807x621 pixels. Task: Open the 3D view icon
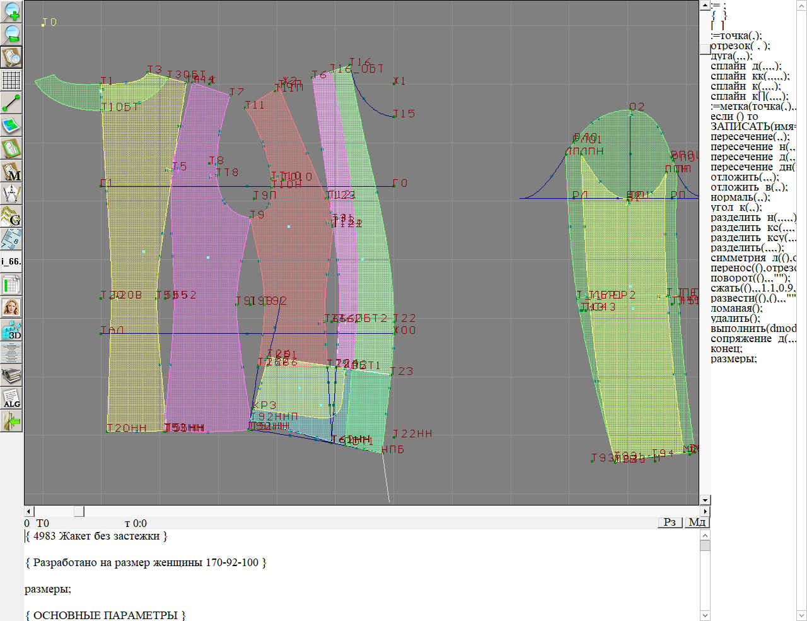[x=11, y=331]
